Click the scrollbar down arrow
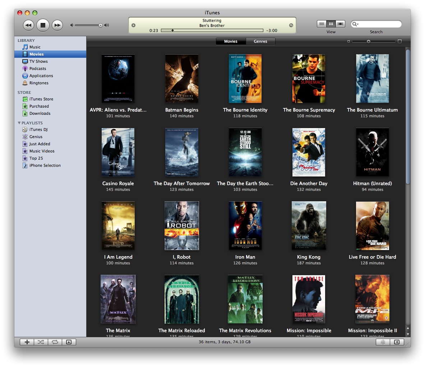425x367 pixels. click(408, 334)
